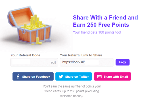142x104 pixels.
Task: Click the "Earn 250 Free Points" heading
Action: (101, 25)
